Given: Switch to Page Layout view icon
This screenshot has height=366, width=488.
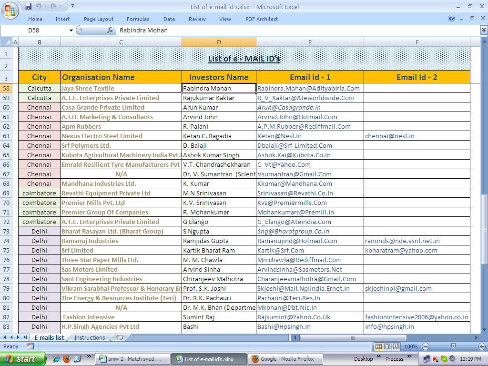Looking at the screenshot, I should tap(387, 346).
